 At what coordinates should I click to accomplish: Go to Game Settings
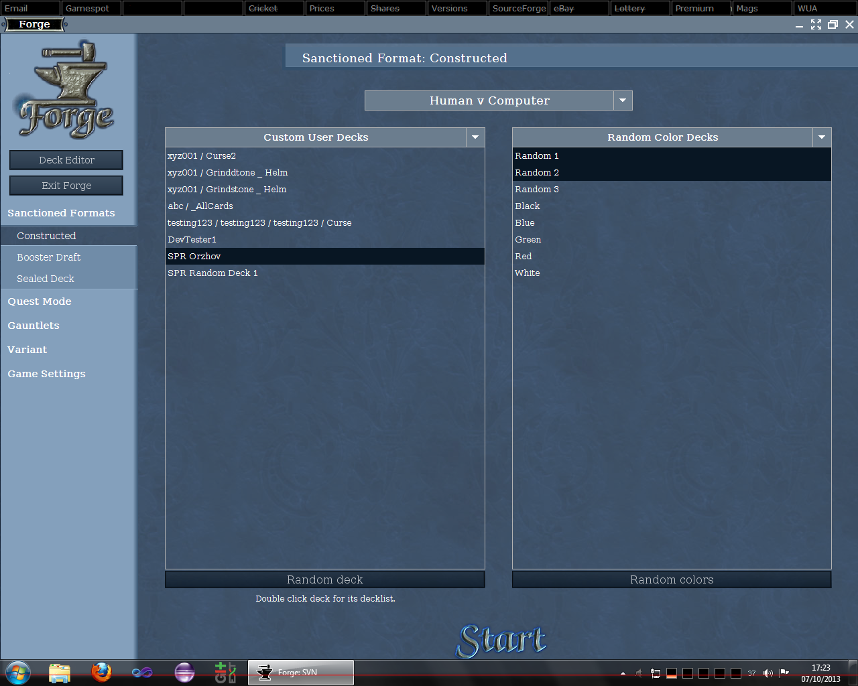pos(46,374)
